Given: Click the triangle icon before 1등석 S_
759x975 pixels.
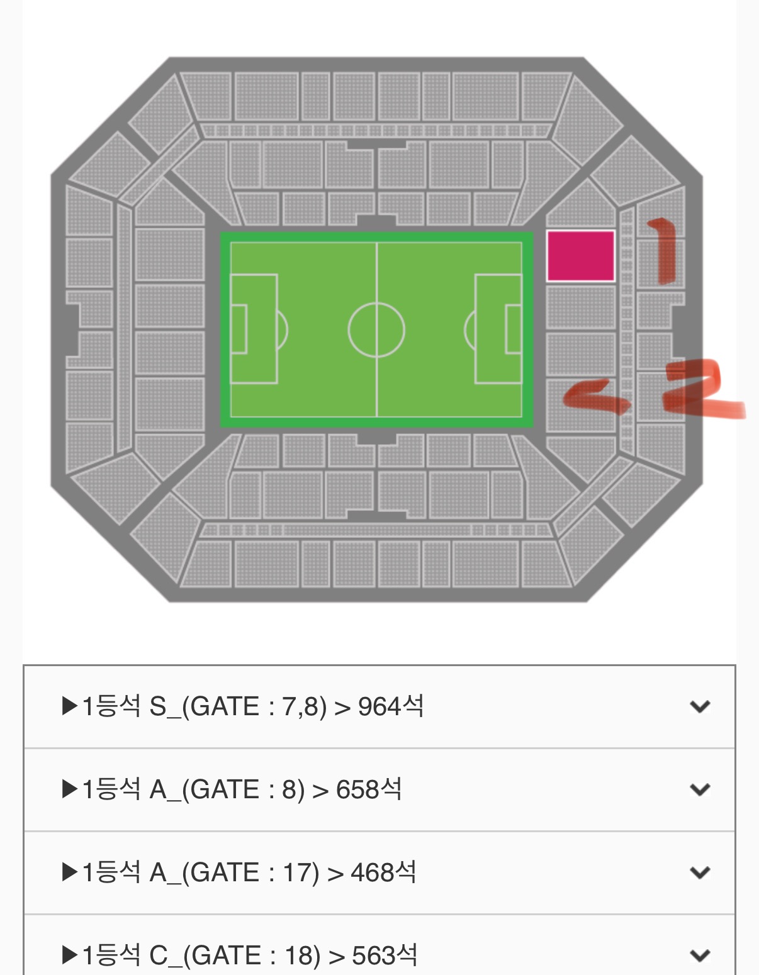Looking at the screenshot, I should 70,706.
